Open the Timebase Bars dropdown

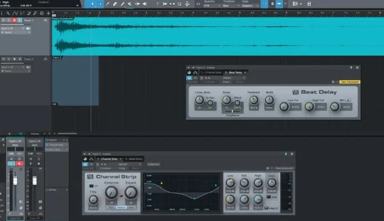coord(231,5)
